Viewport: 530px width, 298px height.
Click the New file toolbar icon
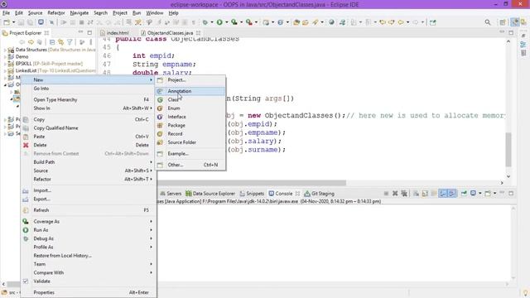click(x=7, y=22)
